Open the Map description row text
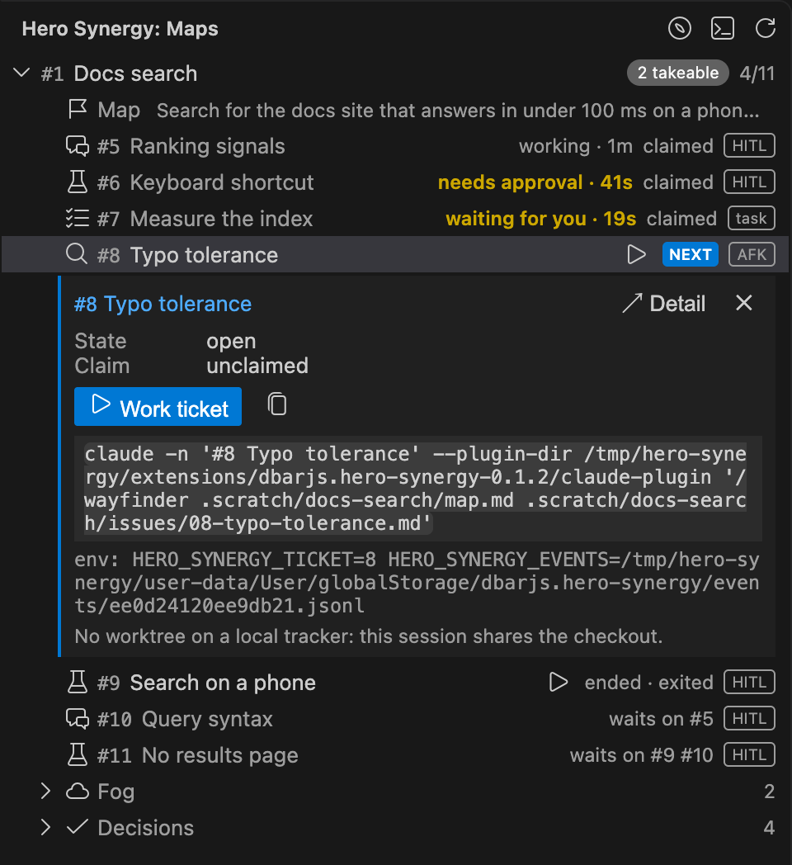 click(x=458, y=111)
